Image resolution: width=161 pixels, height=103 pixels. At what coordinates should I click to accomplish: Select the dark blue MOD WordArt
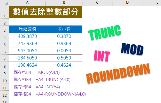(132, 49)
